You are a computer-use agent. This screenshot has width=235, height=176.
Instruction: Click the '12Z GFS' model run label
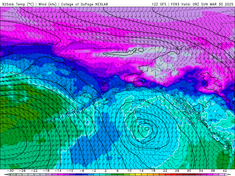click(x=159, y=4)
